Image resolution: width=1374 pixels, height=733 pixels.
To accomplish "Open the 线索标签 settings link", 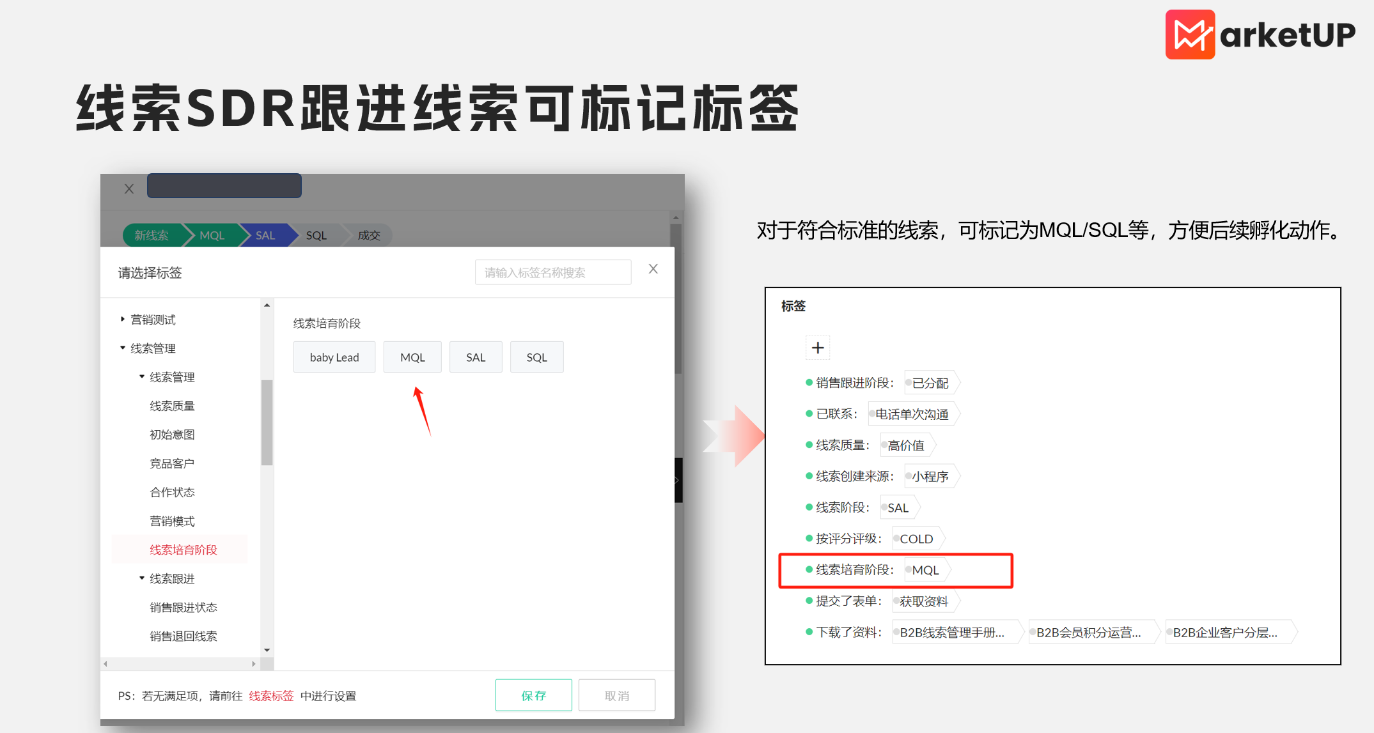I will coord(271,695).
